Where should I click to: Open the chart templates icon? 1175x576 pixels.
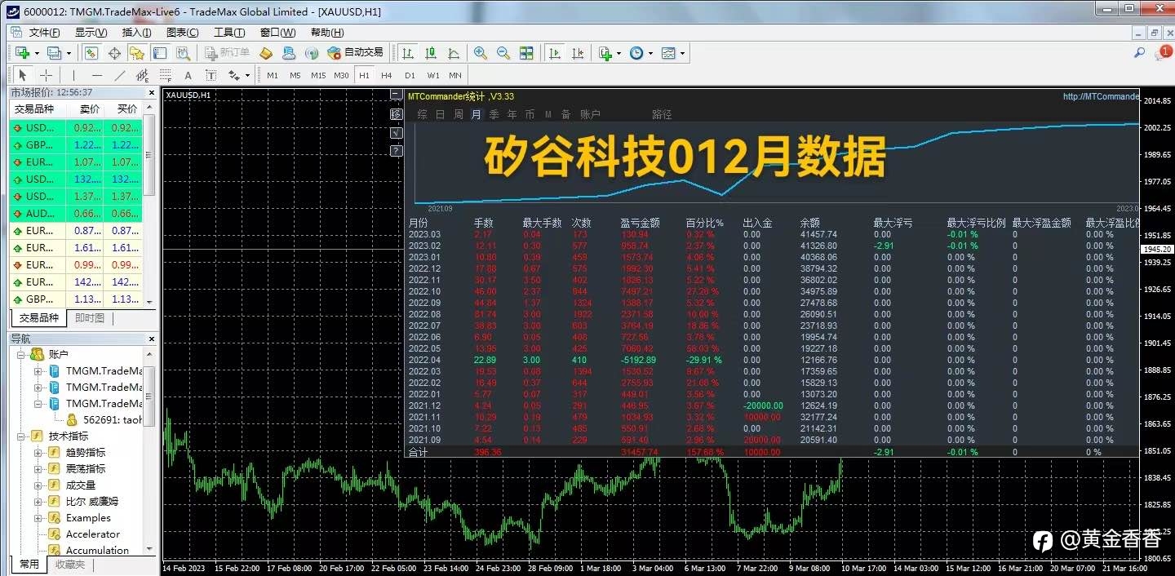click(x=668, y=53)
